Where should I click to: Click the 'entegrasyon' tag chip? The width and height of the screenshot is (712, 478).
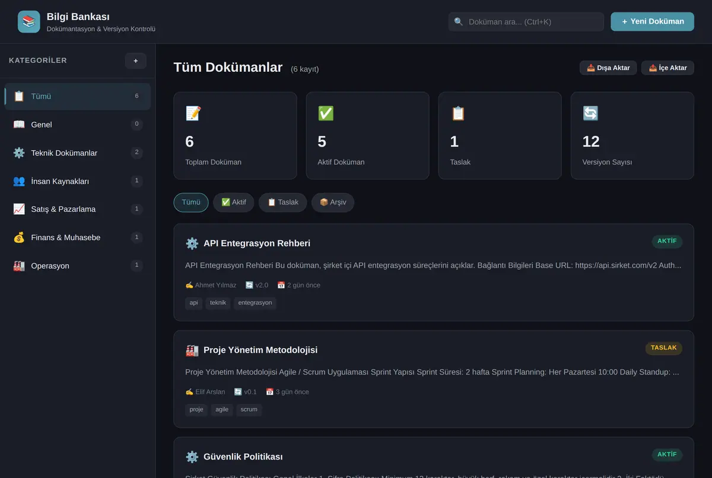click(255, 303)
